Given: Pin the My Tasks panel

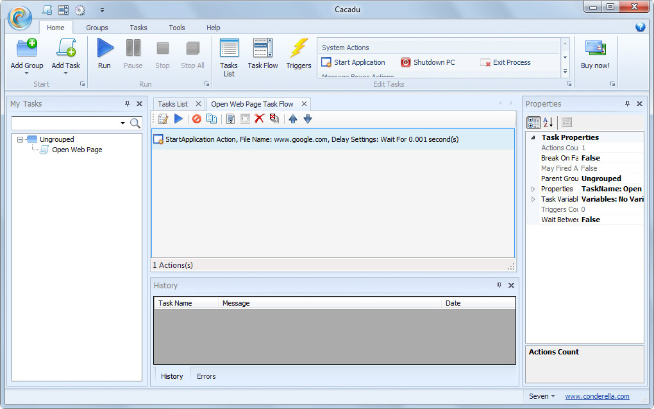Looking at the screenshot, I should [x=127, y=104].
